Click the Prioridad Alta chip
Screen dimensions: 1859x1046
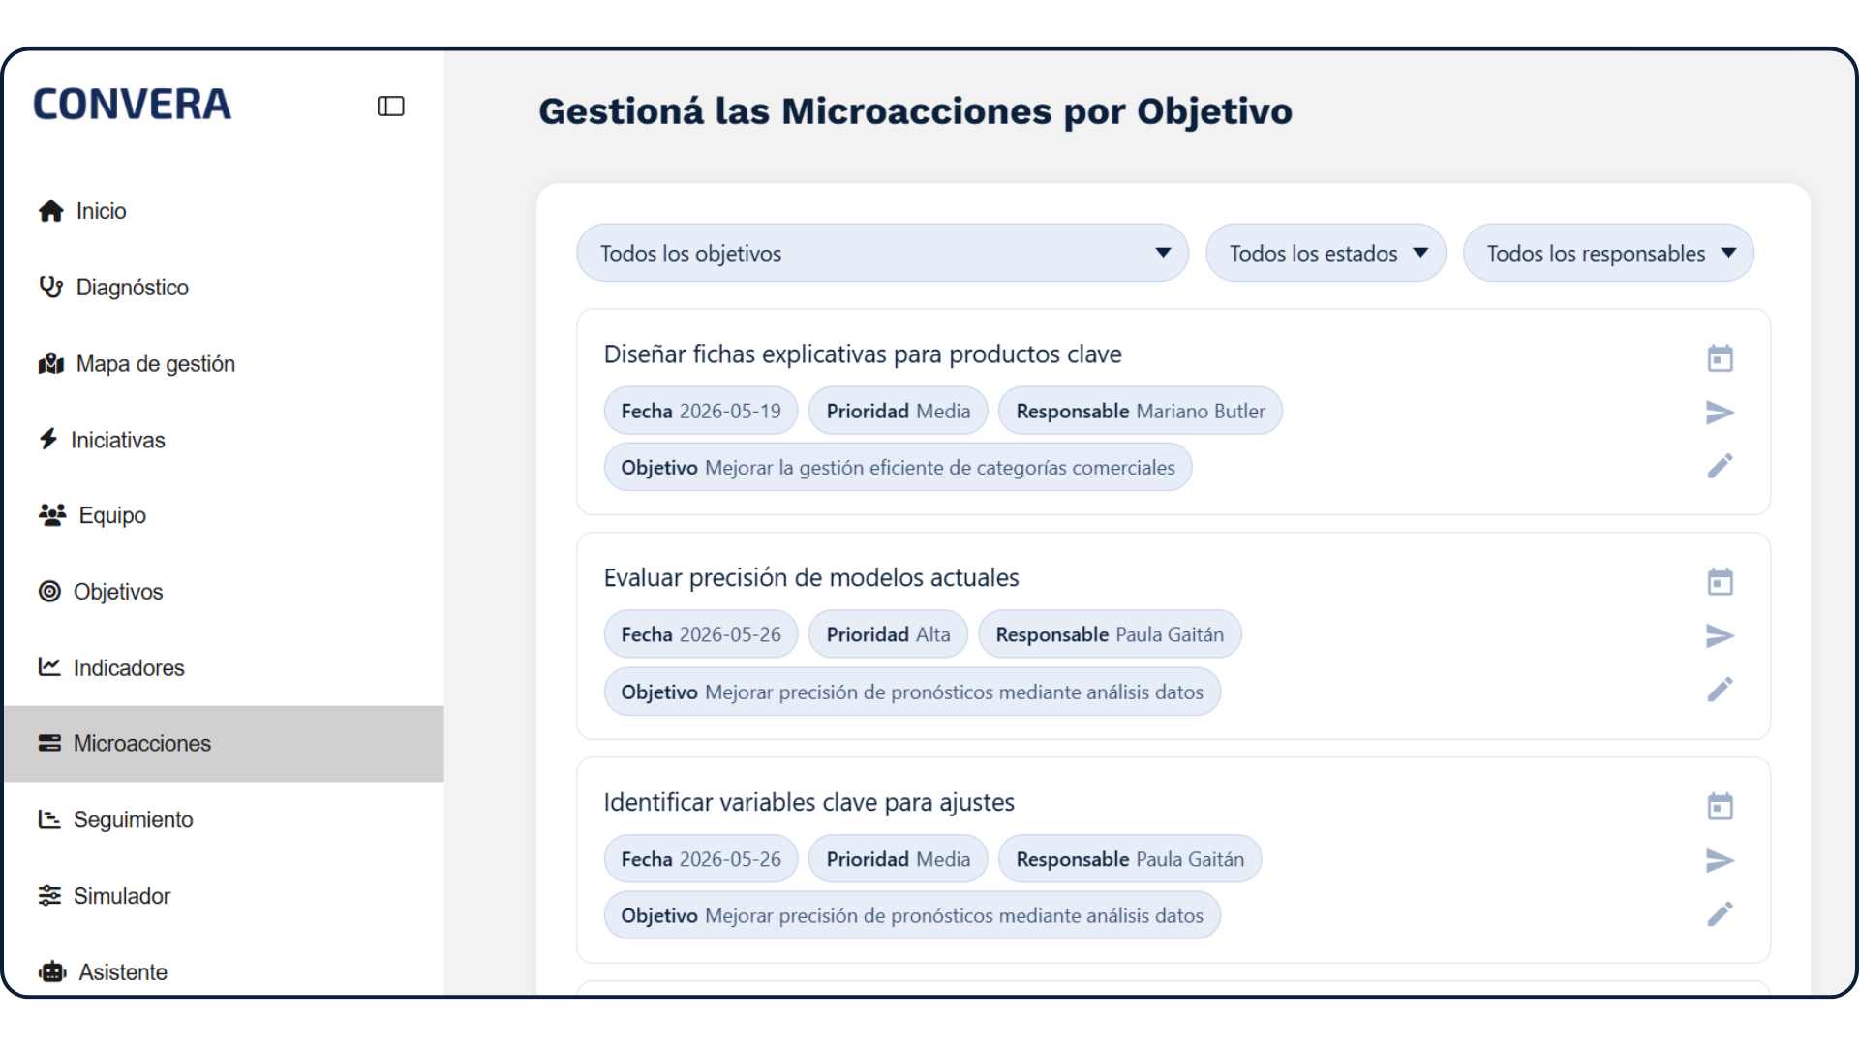pyautogui.click(x=888, y=634)
